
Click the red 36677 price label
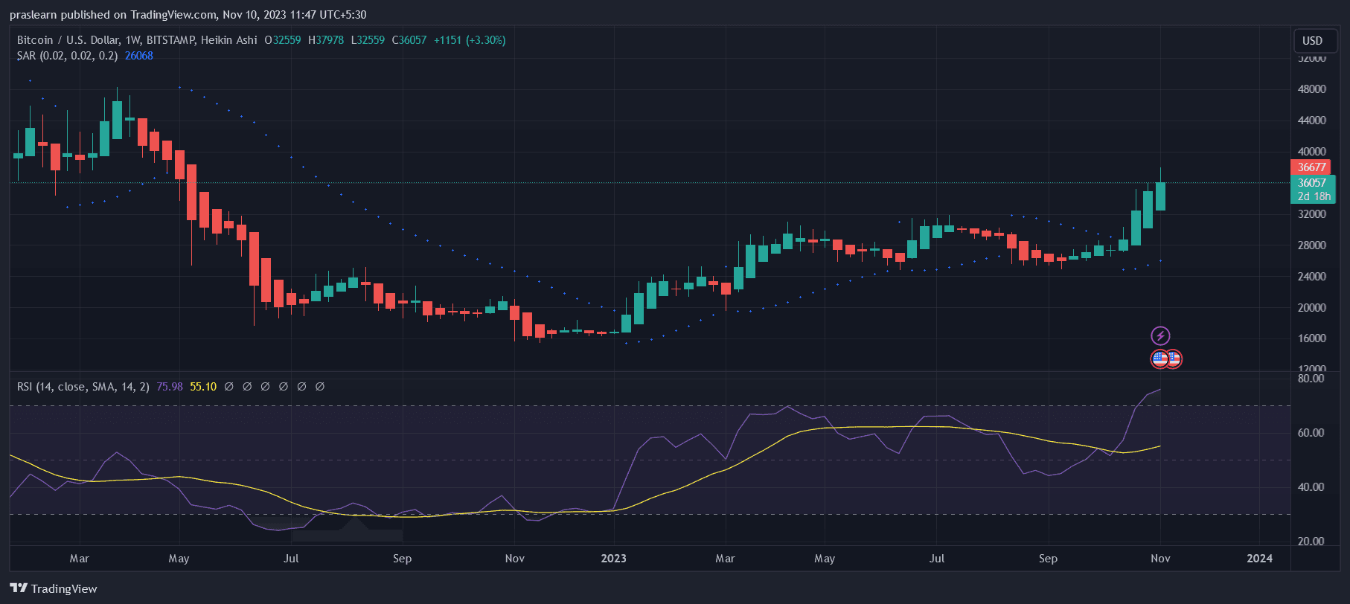coord(1311,167)
